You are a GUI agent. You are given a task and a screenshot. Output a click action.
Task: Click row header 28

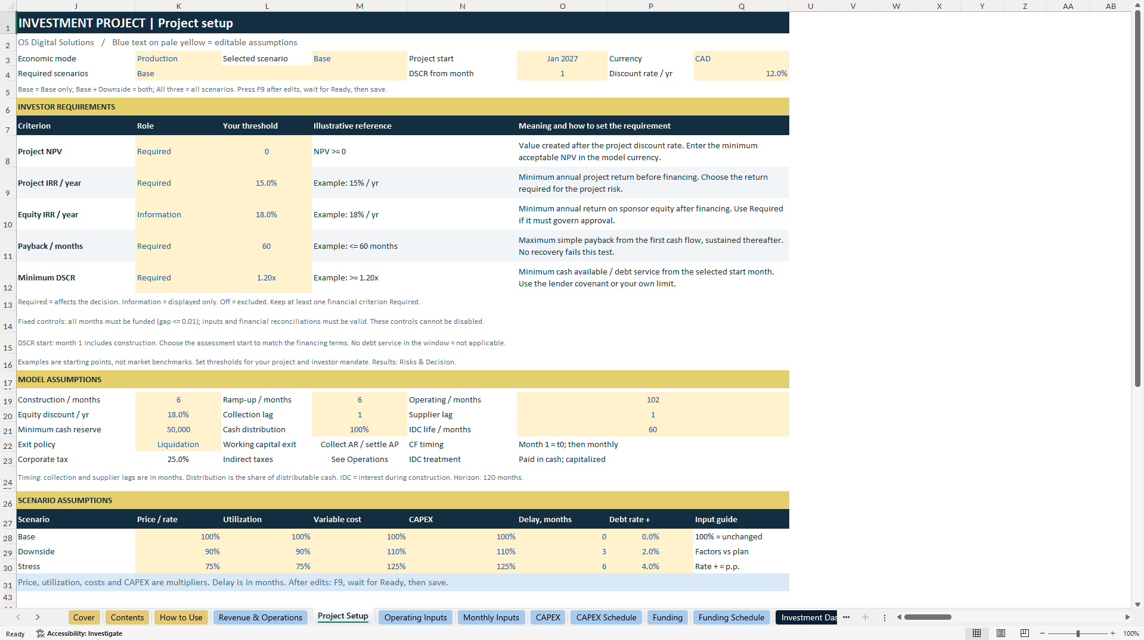click(x=8, y=538)
